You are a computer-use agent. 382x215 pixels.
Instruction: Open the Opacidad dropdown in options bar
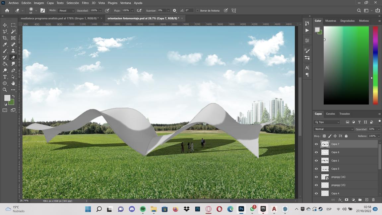100,11
